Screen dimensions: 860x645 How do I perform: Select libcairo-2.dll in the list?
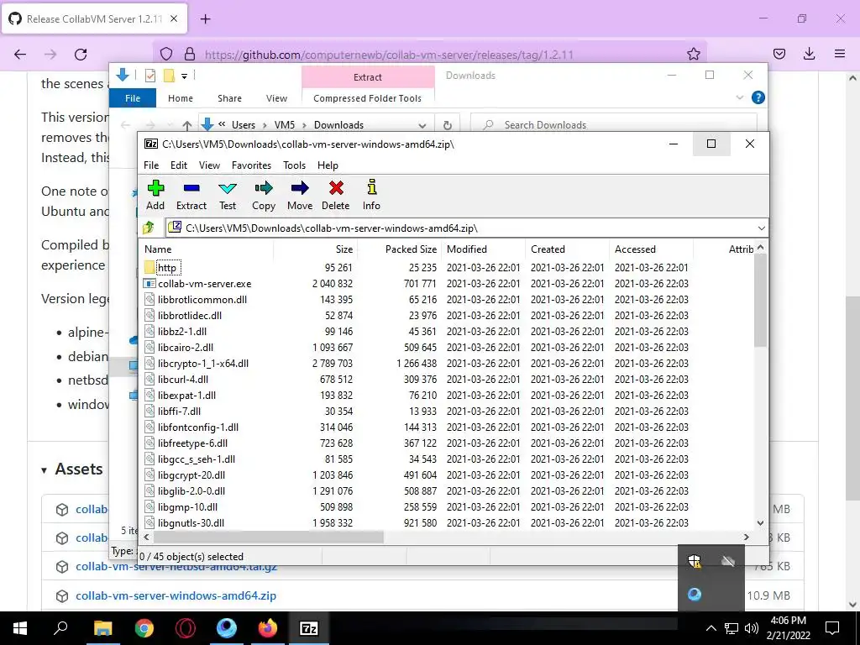pyautogui.click(x=186, y=348)
